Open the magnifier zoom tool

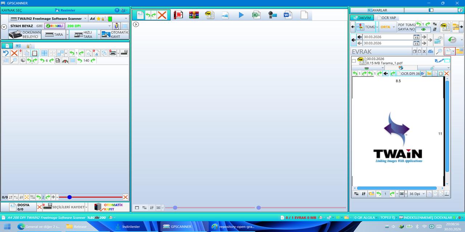(14, 60)
